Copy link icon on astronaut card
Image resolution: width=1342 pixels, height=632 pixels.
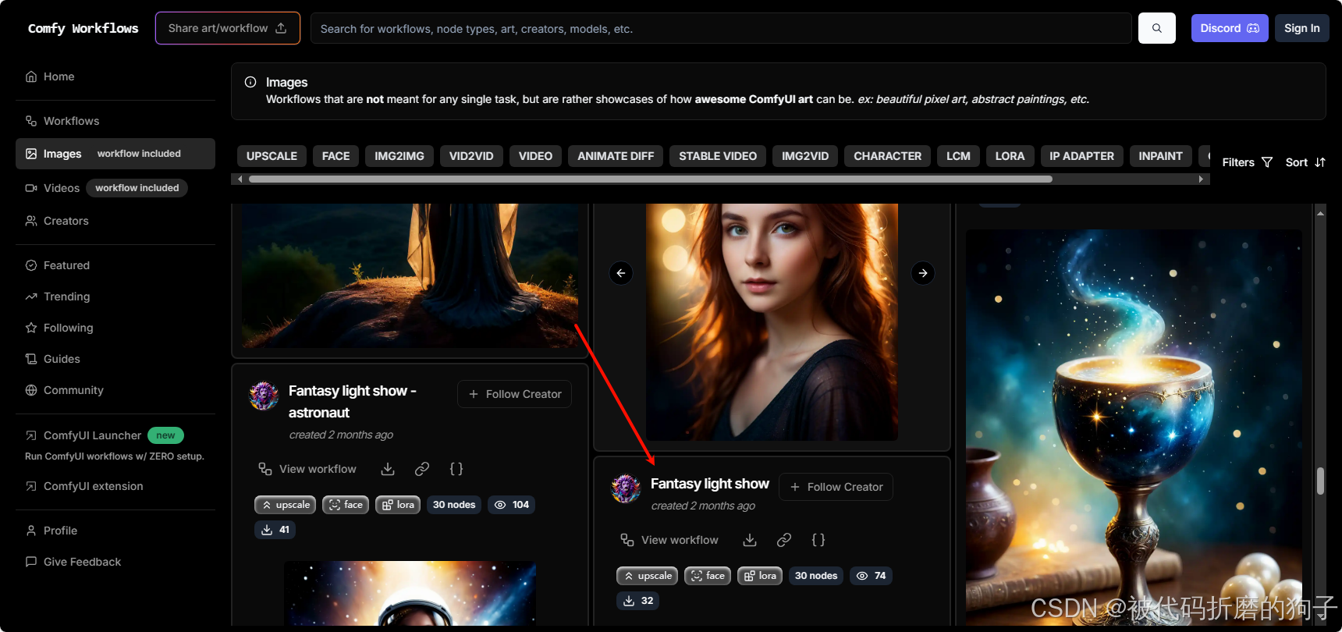tap(422, 469)
